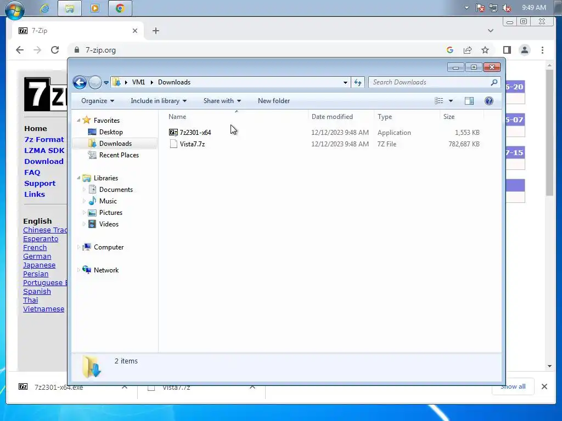This screenshot has width=562, height=421.
Task: Close the Chrome downloads bar
Action: click(544, 386)
